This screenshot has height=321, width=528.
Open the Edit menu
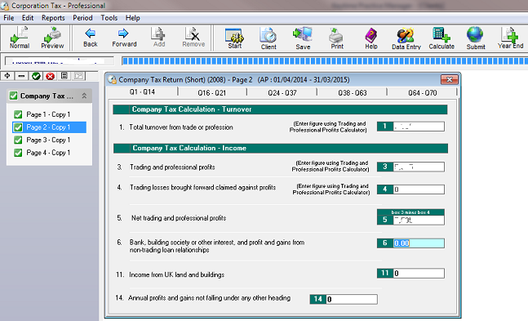[28, 18]
